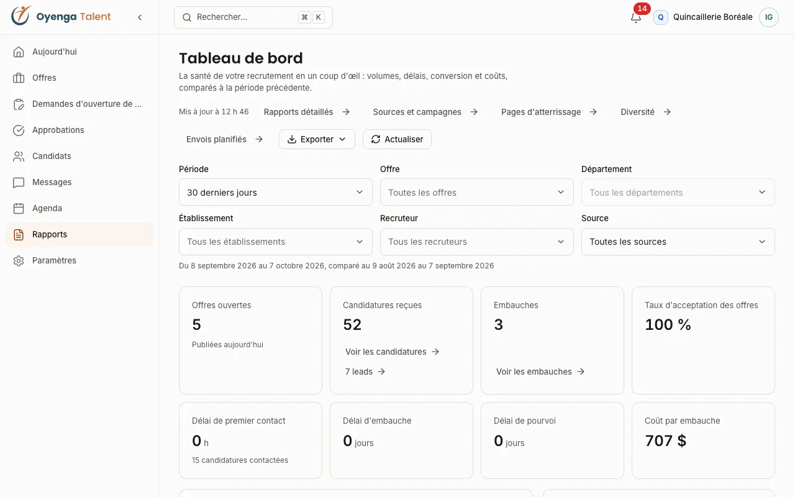Open the Diversité link
The width and height of the screenshot is (795, 497).
646,112
